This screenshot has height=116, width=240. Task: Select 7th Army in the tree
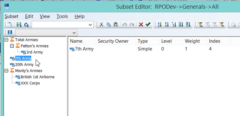[23, 58]
